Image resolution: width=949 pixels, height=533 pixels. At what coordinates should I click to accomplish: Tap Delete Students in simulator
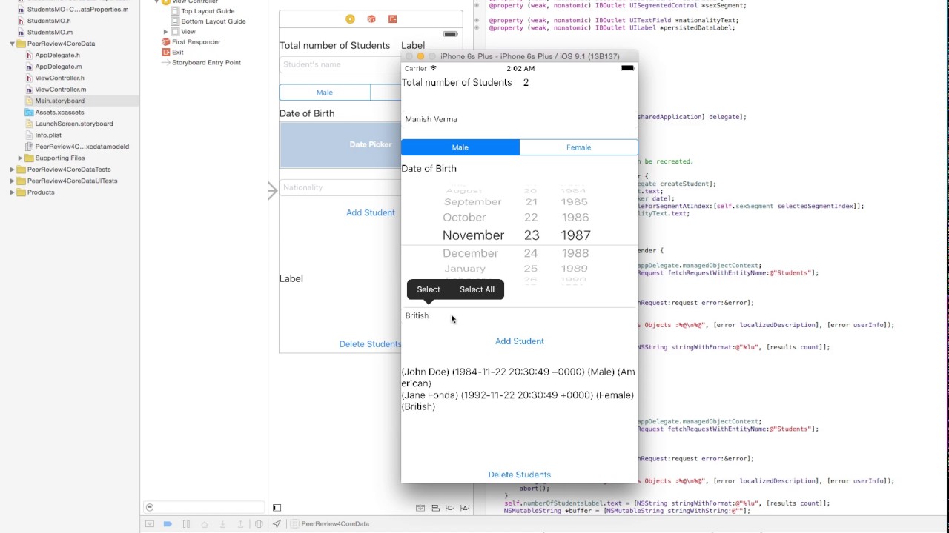[520, 475]
